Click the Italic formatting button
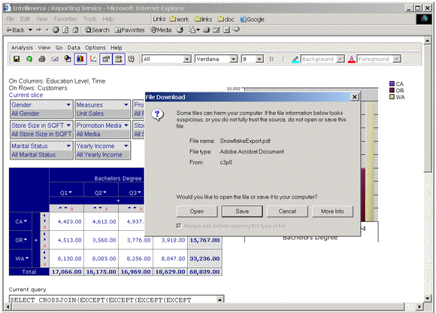Viewport: 436px width, 313px height. [283, 59]
